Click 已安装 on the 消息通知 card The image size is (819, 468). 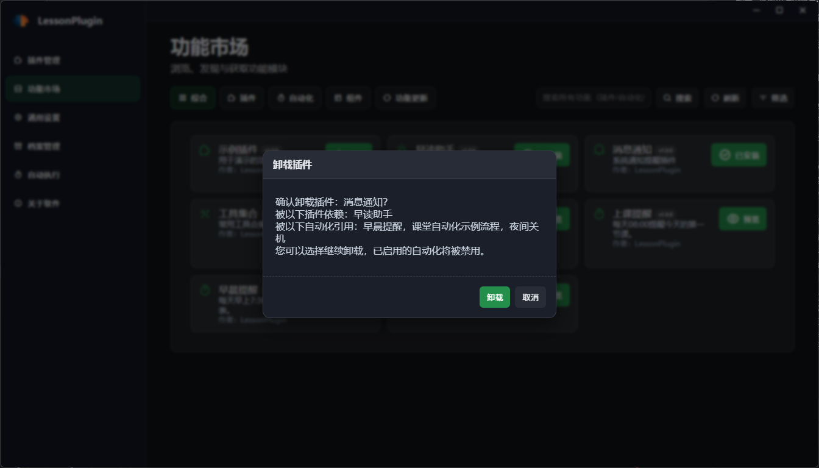[x=739, y=155]
